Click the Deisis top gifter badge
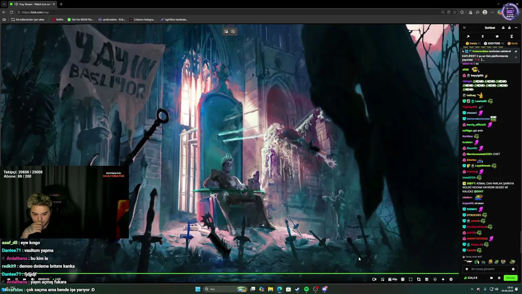Image resolution: width=522 pixels, height=294 pixels. coord(473,43)
